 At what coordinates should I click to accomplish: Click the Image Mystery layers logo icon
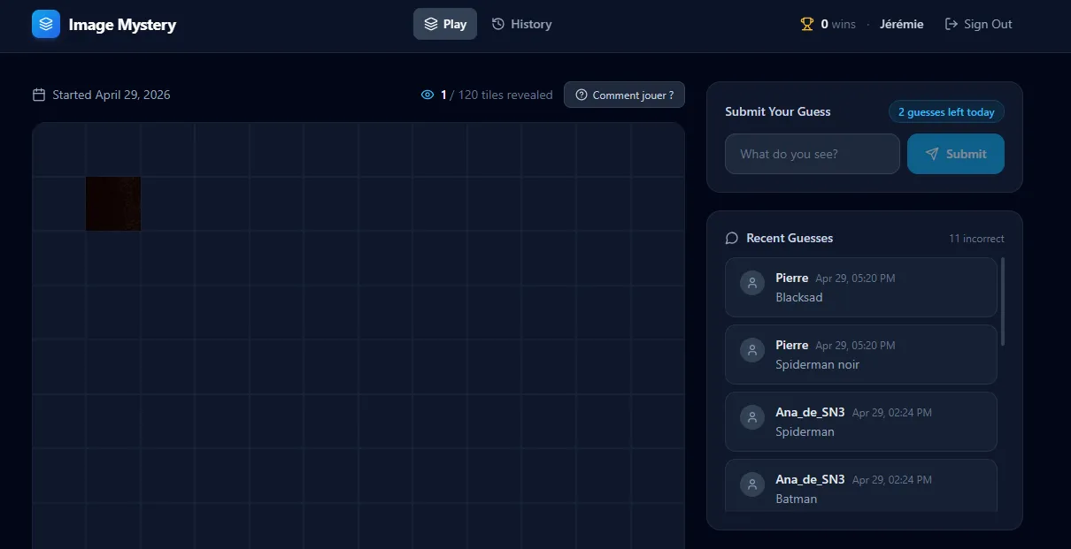point(46,24)
